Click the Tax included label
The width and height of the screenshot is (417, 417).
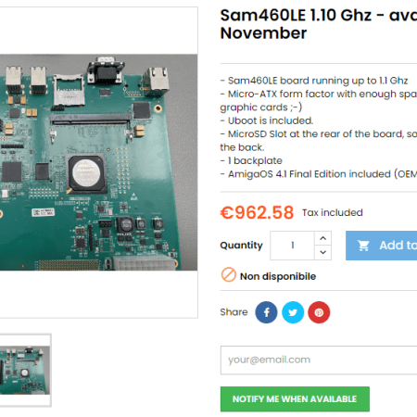(x=333, y=212)
